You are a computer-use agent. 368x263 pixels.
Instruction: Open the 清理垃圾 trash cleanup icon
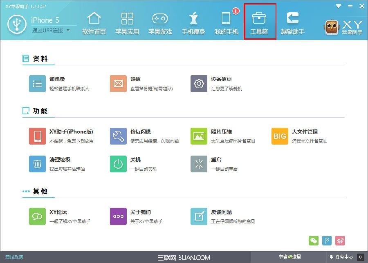point(37,165)
